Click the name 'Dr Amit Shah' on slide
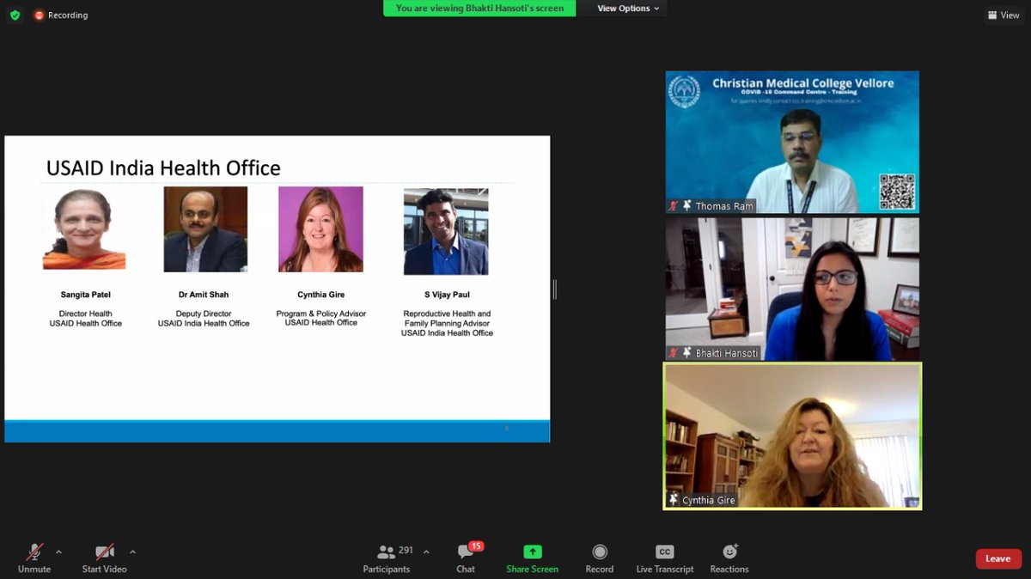 tap(204, 295)
